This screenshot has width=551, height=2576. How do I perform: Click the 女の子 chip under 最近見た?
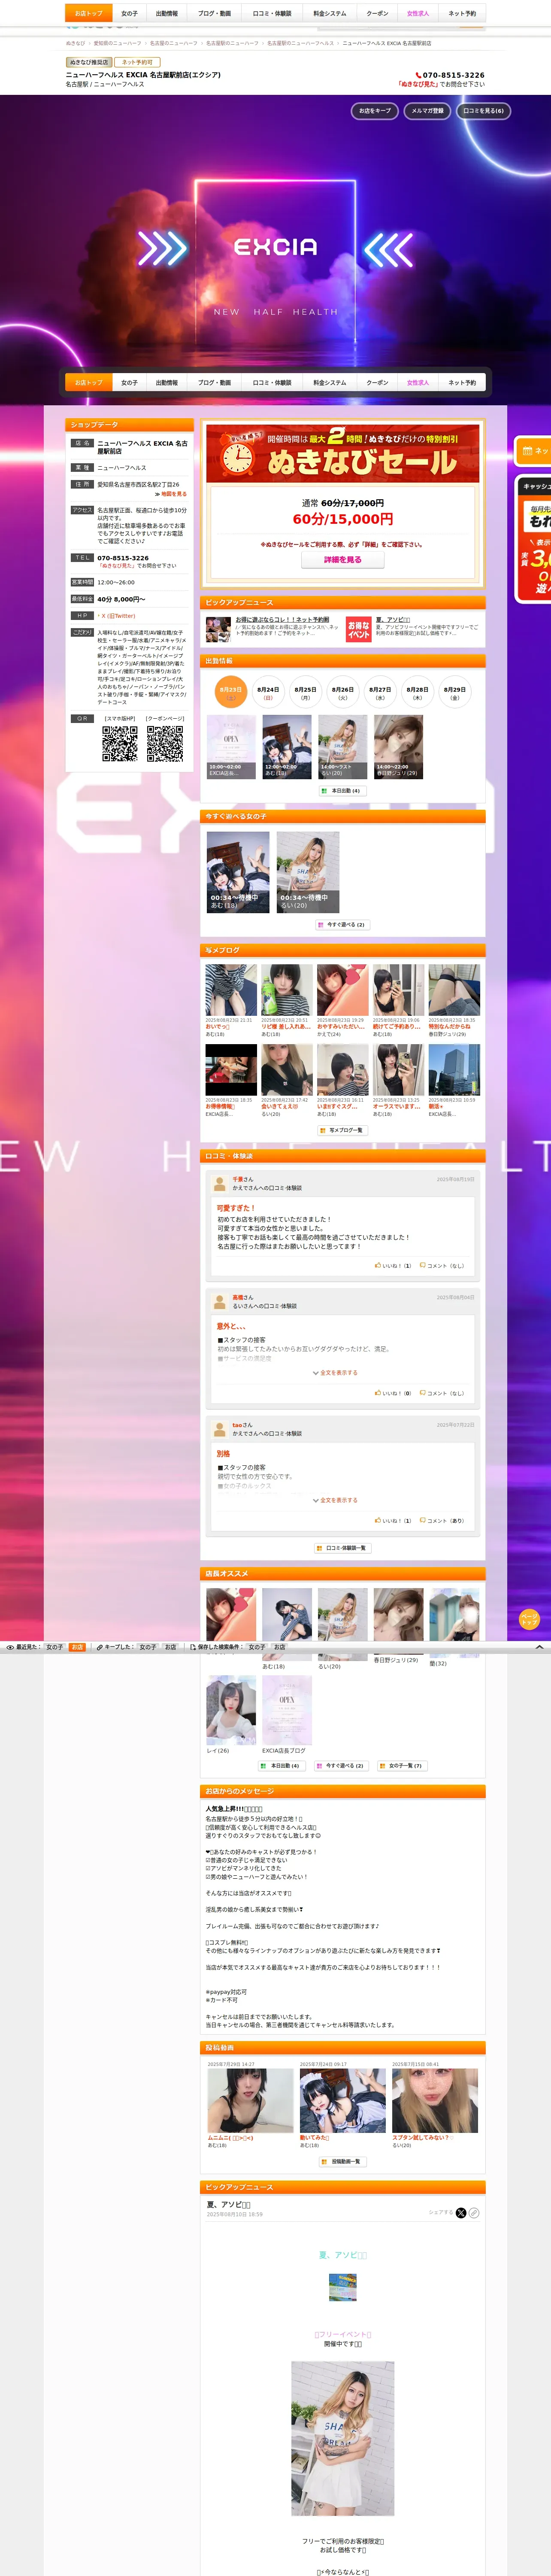click(x=54, y=1647)
